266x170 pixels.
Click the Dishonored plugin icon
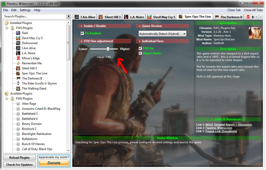click(x=18, y=43)
